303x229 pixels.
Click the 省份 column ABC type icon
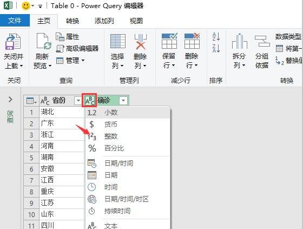coord(45,101)
